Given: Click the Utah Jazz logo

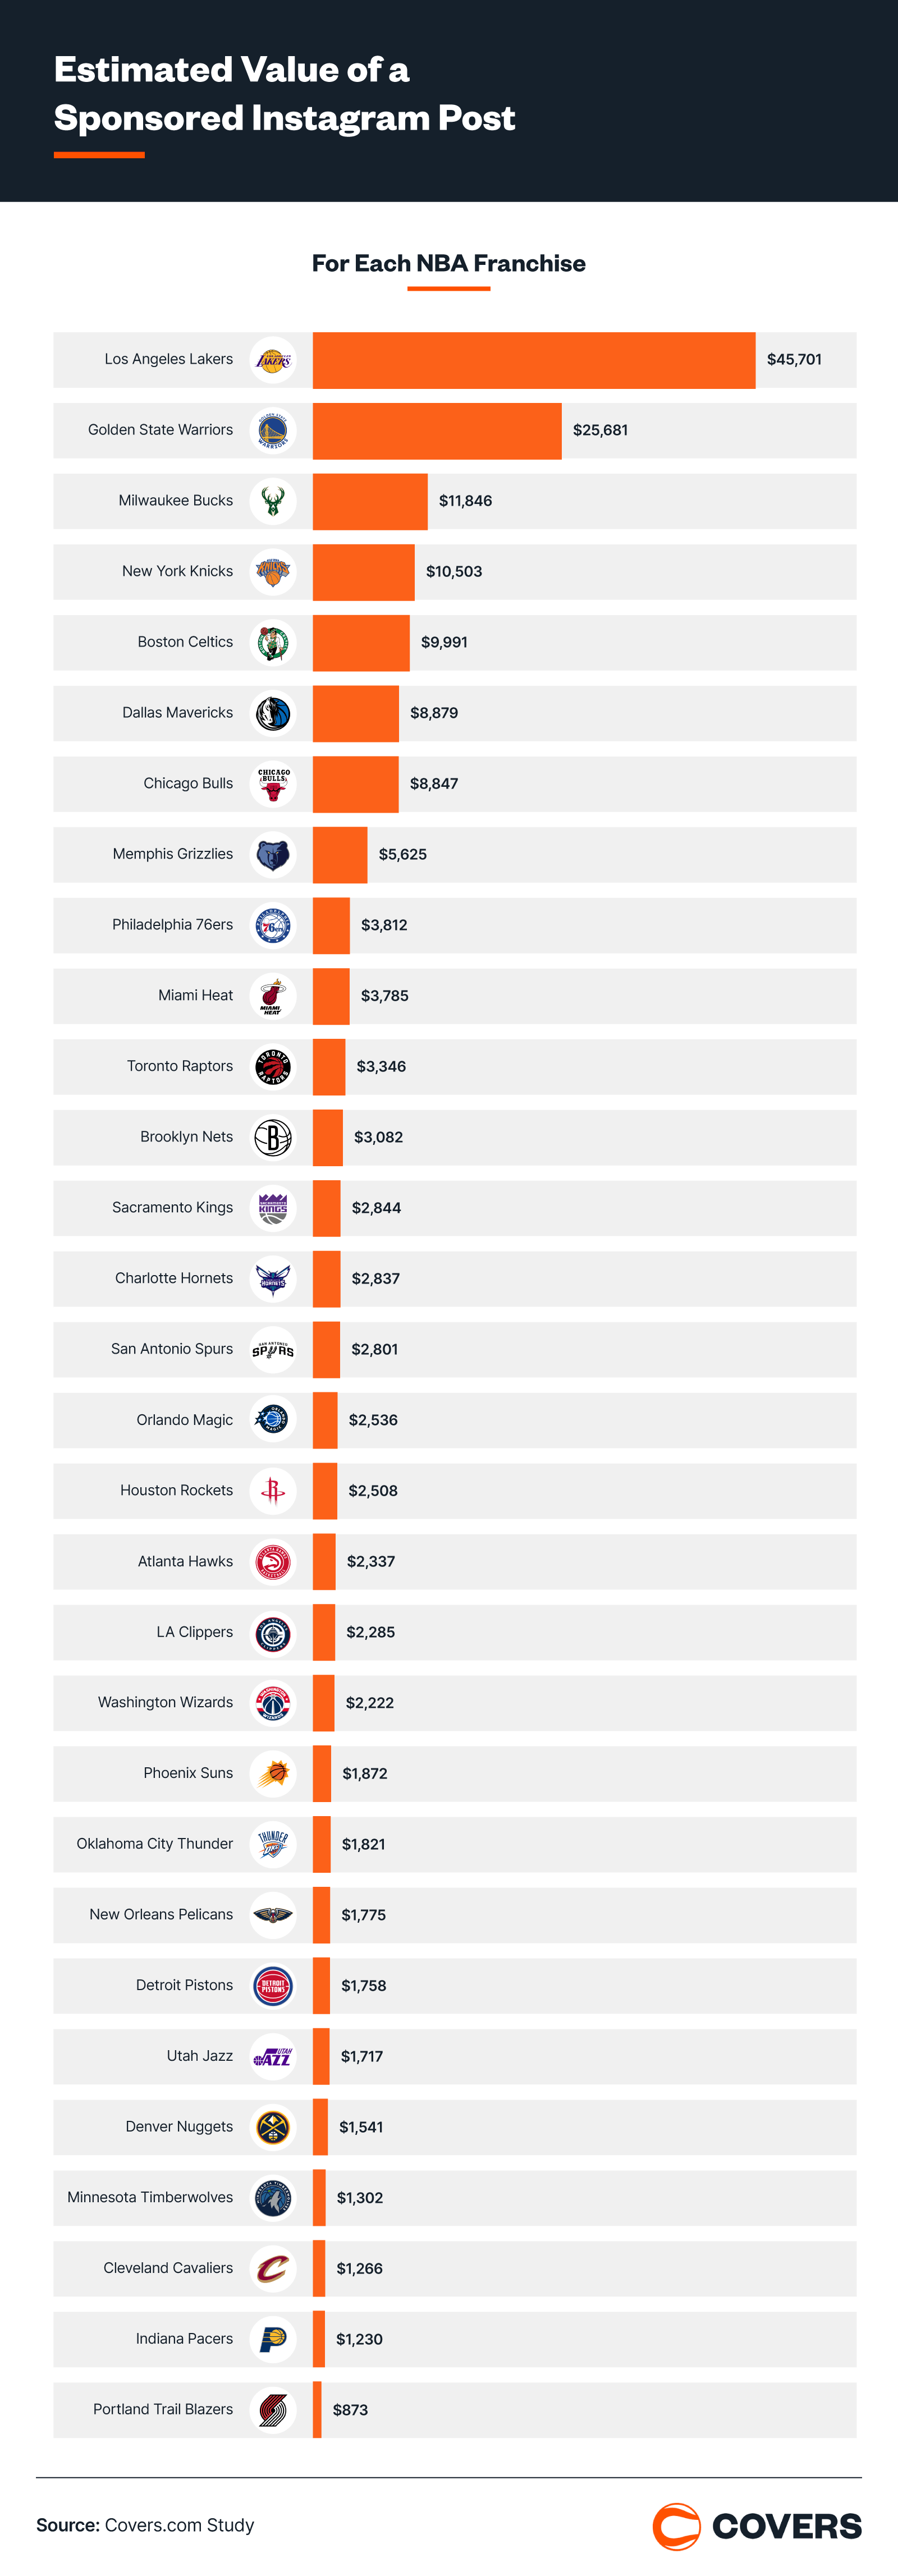Looking at the screenshot, I should [x=273, y=2057].
